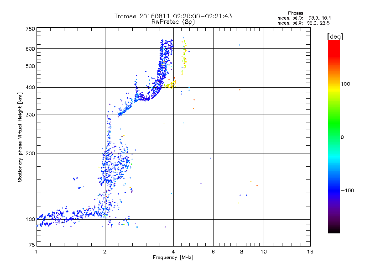
Task: Click the y-axis tick label '300'
Action: [x=30, y=115]
